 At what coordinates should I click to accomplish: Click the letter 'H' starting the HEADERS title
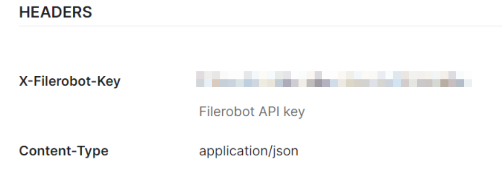coord(24,12)
